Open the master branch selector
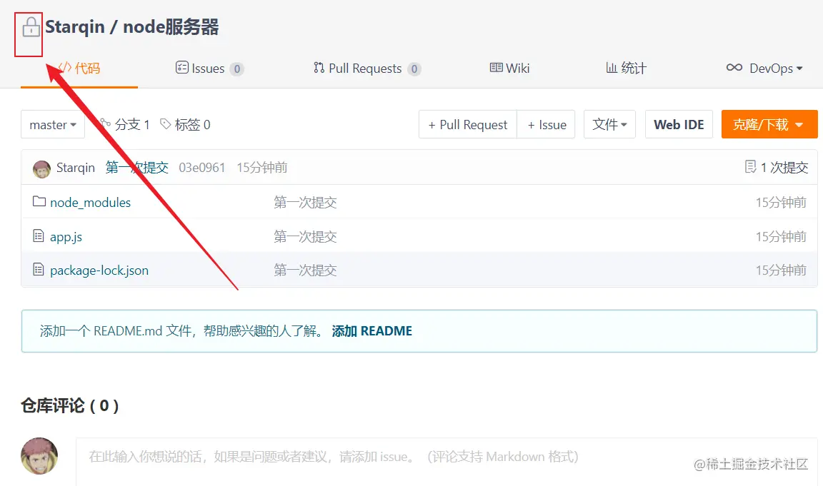Screen dimensions: 823x486 click(x=52, y=124)
